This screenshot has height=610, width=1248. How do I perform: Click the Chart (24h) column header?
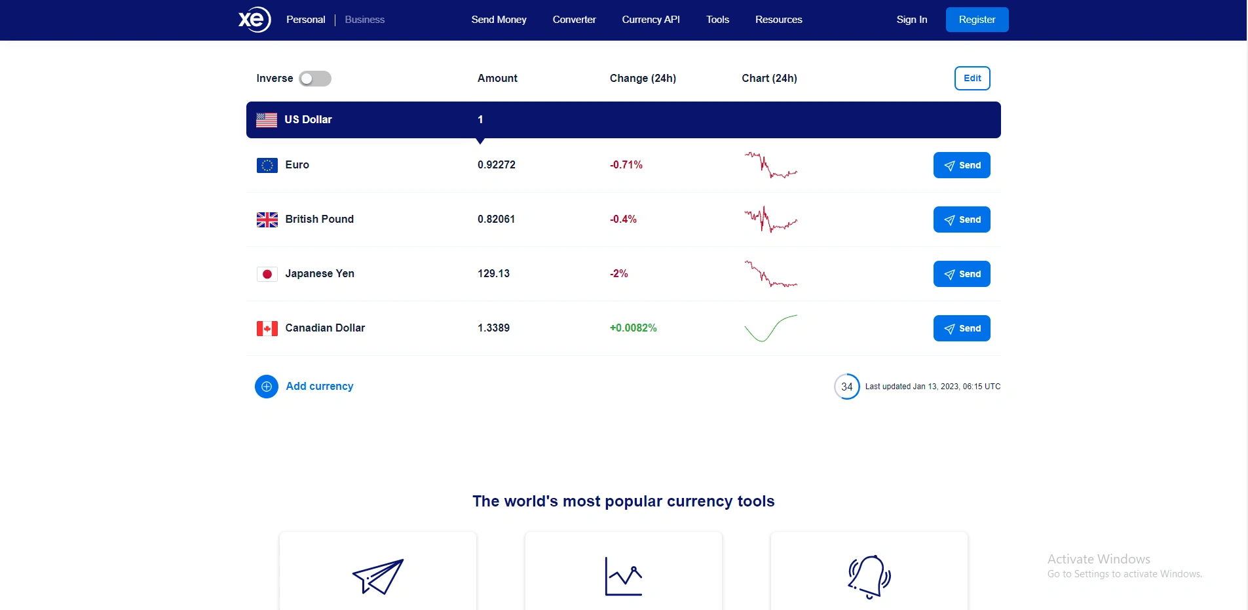(x=770, y=79)
